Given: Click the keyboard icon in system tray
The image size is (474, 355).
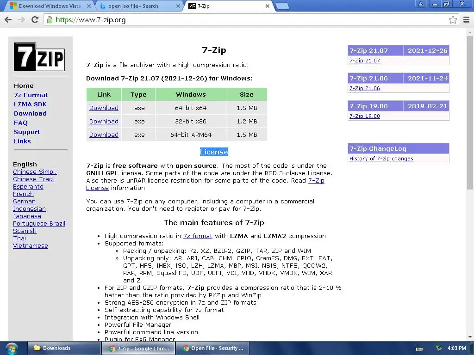Looking at the screenshot, I should [x=419, y=349].
